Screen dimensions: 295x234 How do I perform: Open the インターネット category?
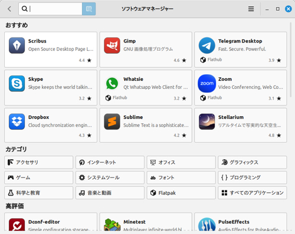point(110,162)
